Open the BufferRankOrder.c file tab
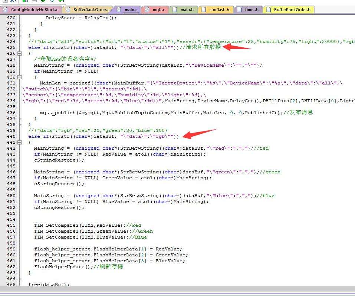Image resolution: width=355 pixels, height=296 pixels. [91, 10]
